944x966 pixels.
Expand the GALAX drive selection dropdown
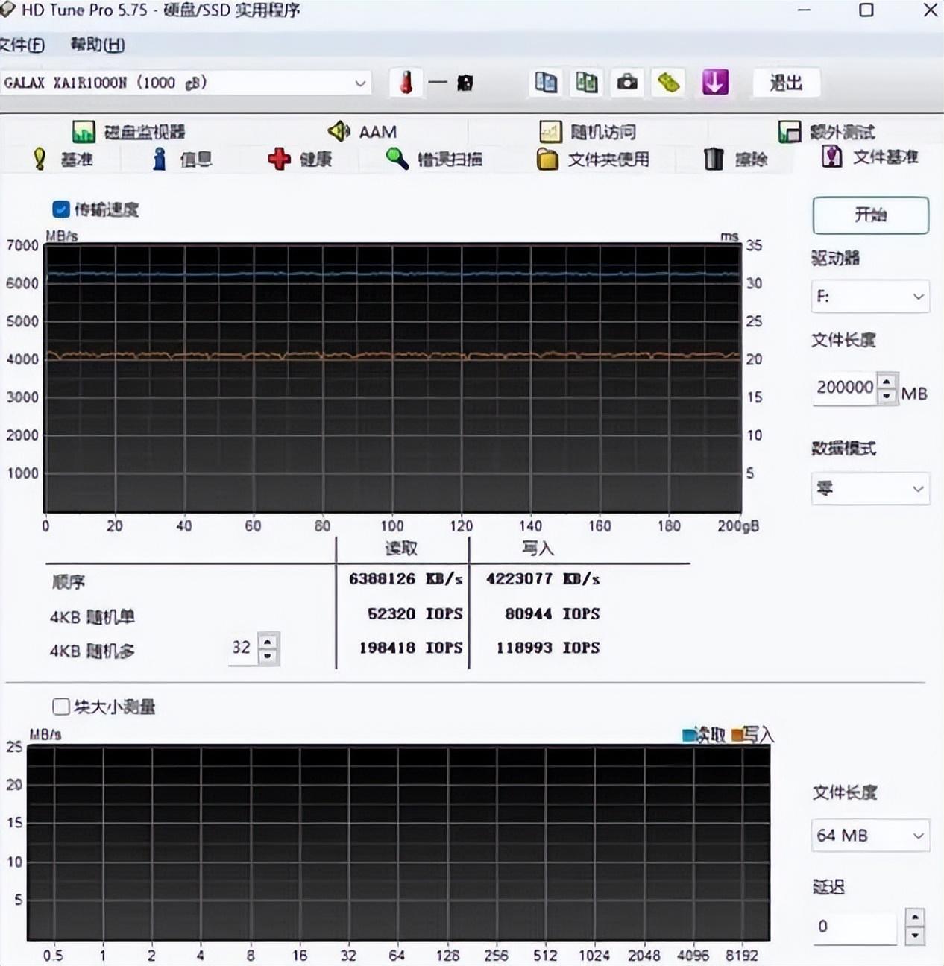click(x=360, y=83)
